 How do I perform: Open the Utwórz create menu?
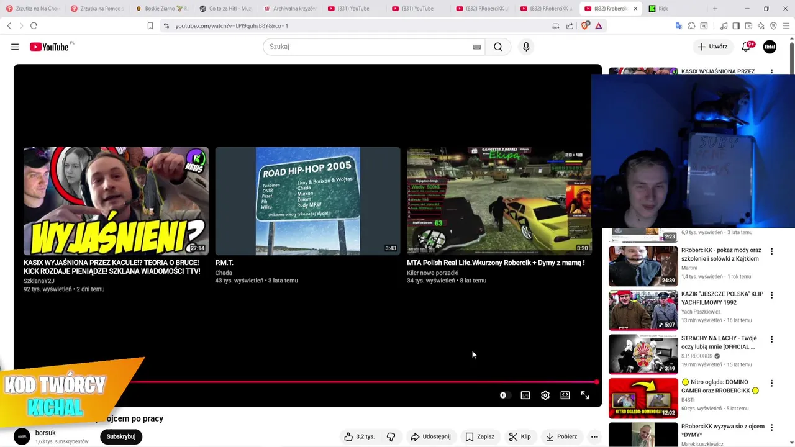712,47
